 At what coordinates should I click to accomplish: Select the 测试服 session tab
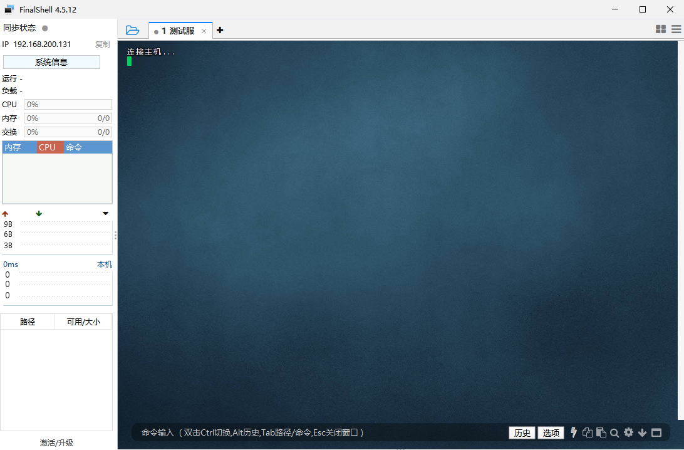(178, 31)
